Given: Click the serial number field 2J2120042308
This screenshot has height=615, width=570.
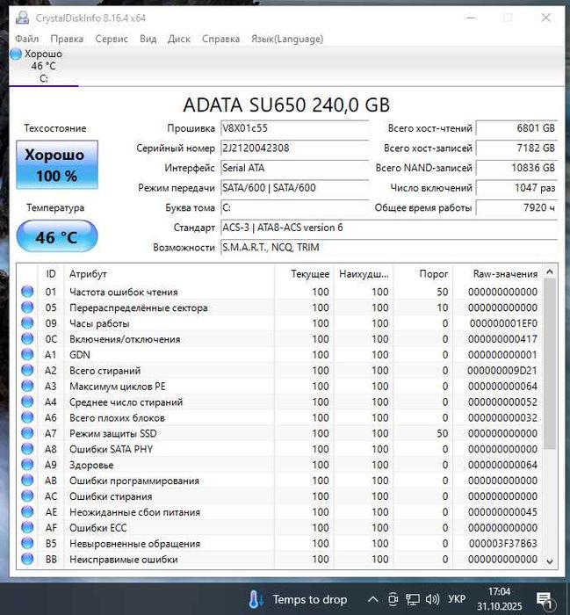Looking at the screenshot, I should pos(294,148).
